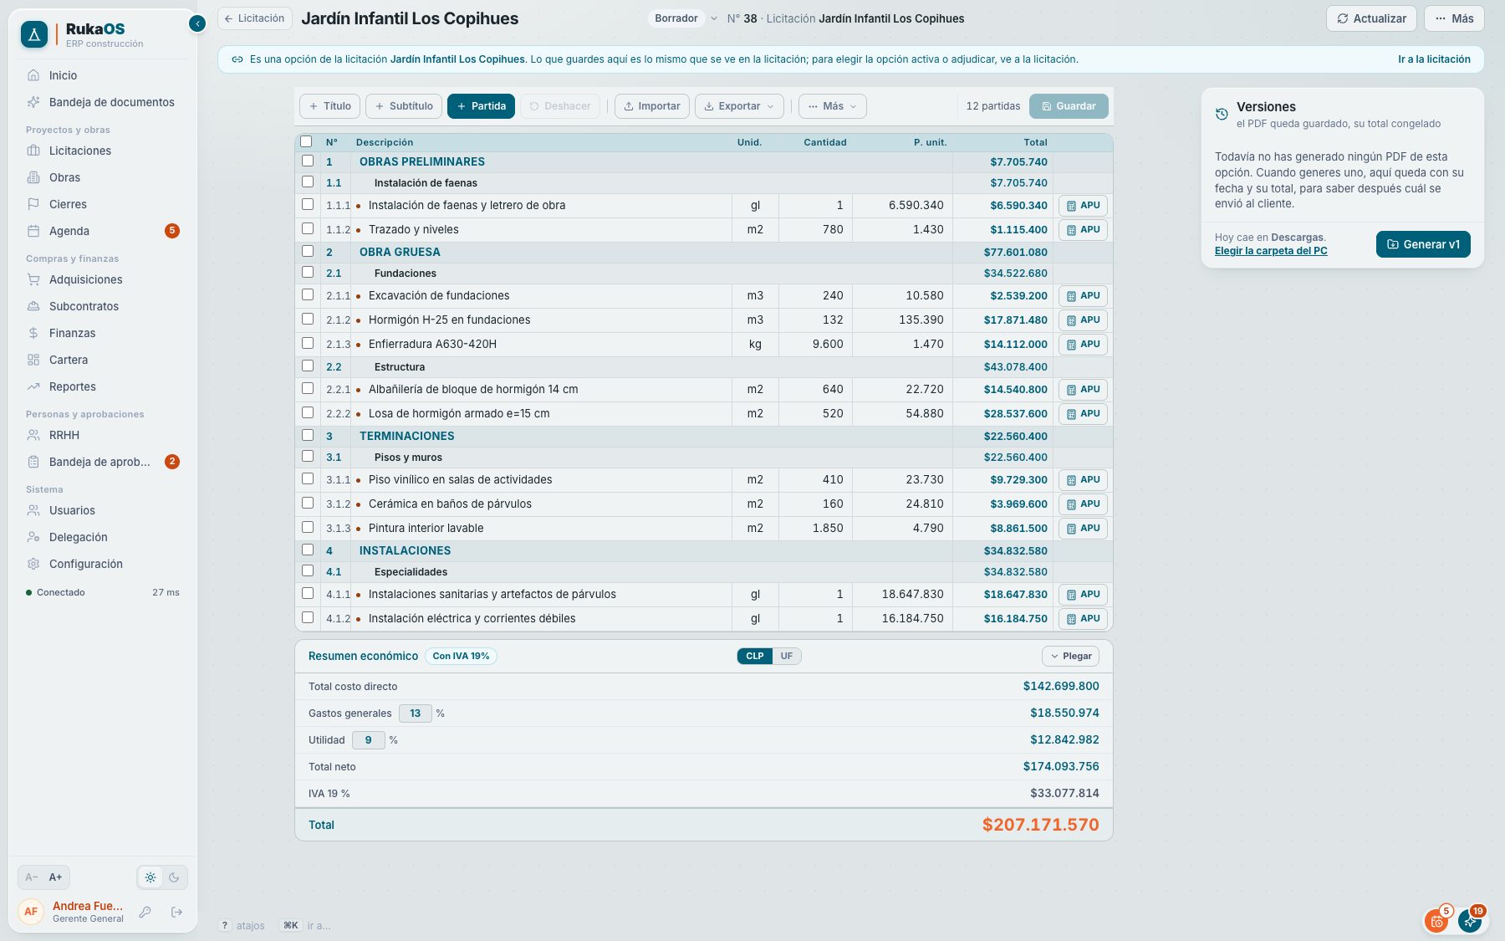
Task: Open Configuración in the sidebar
Action: point(103,564)
